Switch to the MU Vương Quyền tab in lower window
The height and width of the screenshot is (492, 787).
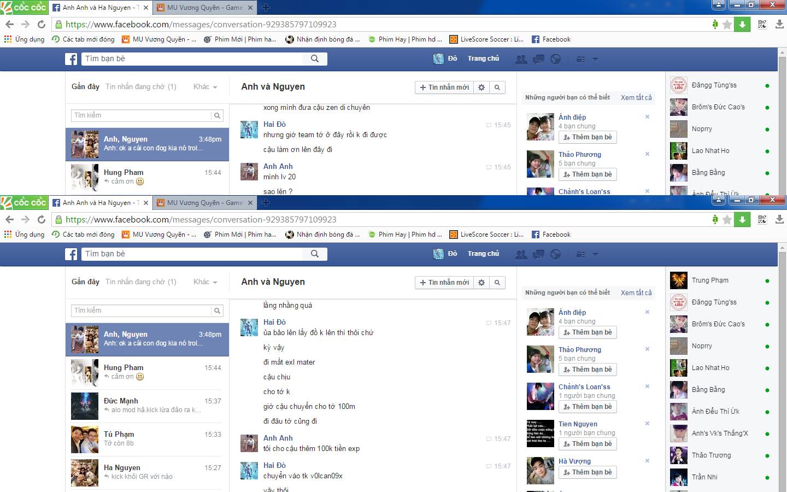tap(203, 203)
